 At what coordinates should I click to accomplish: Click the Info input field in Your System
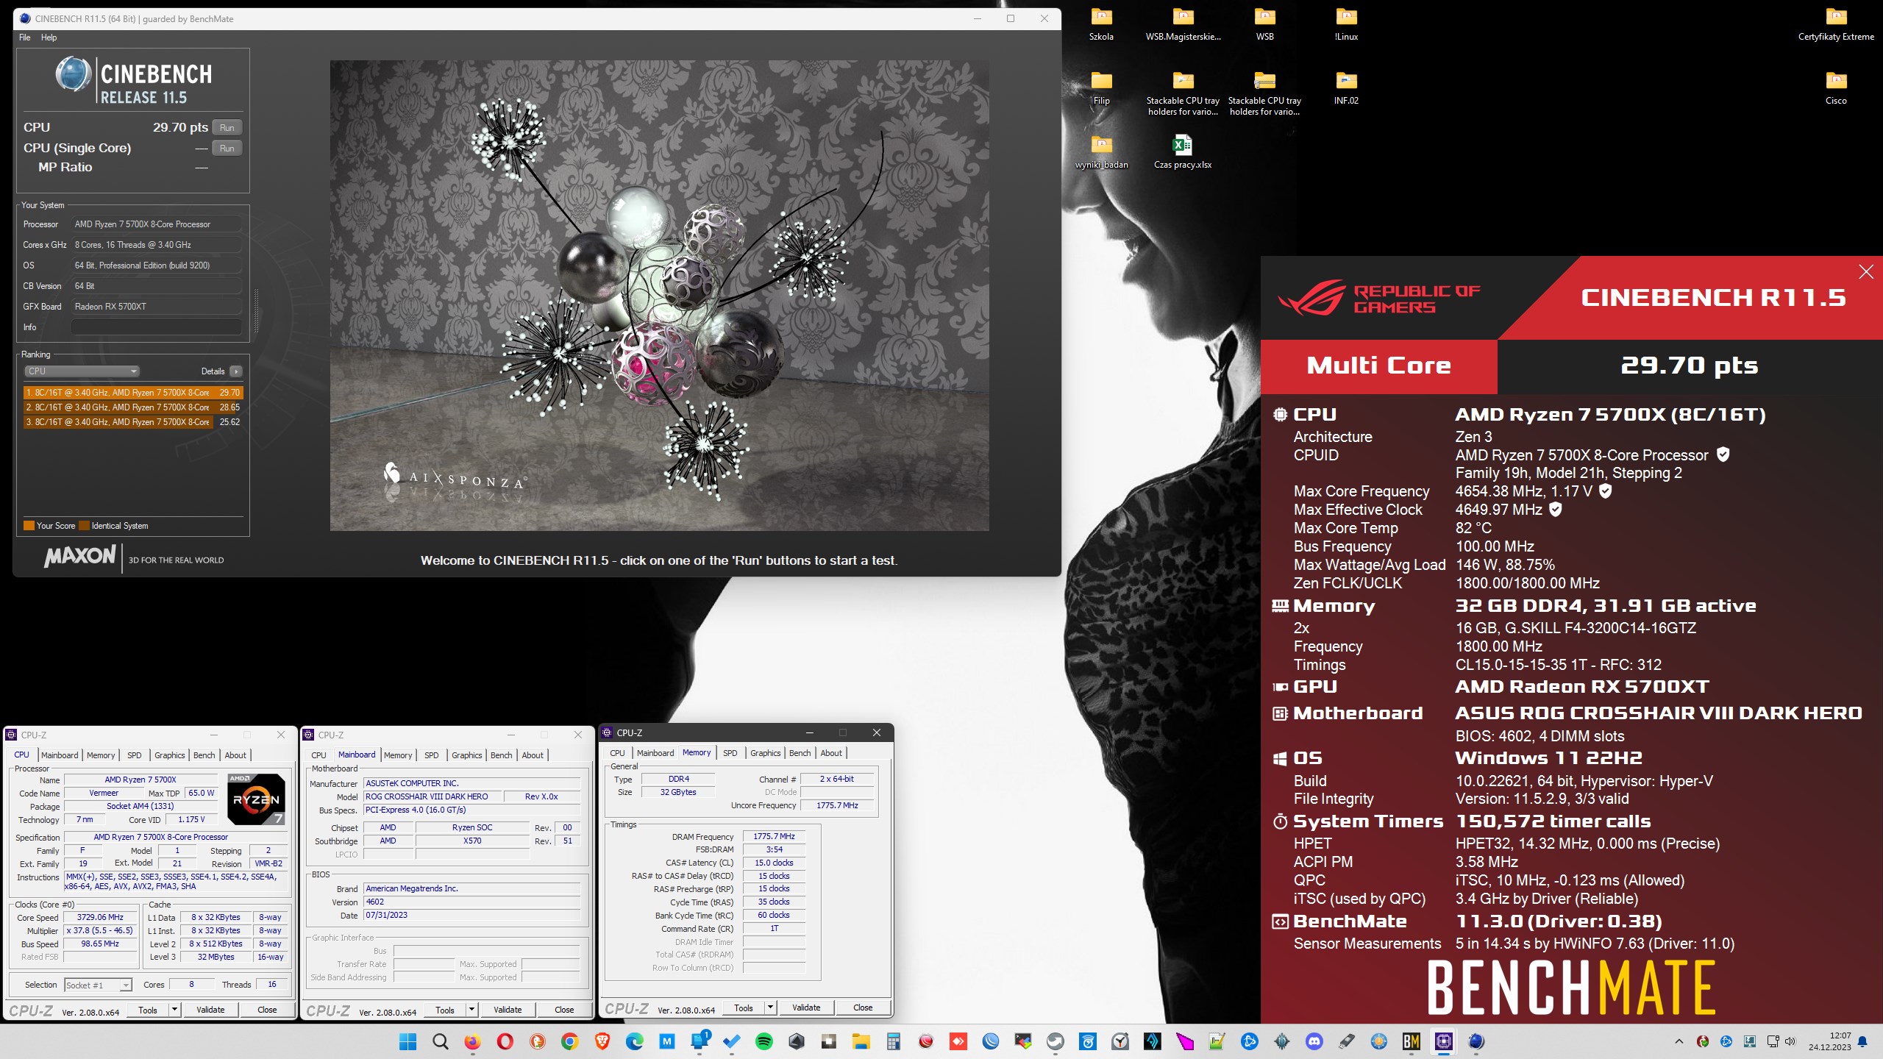coord(156,327)
